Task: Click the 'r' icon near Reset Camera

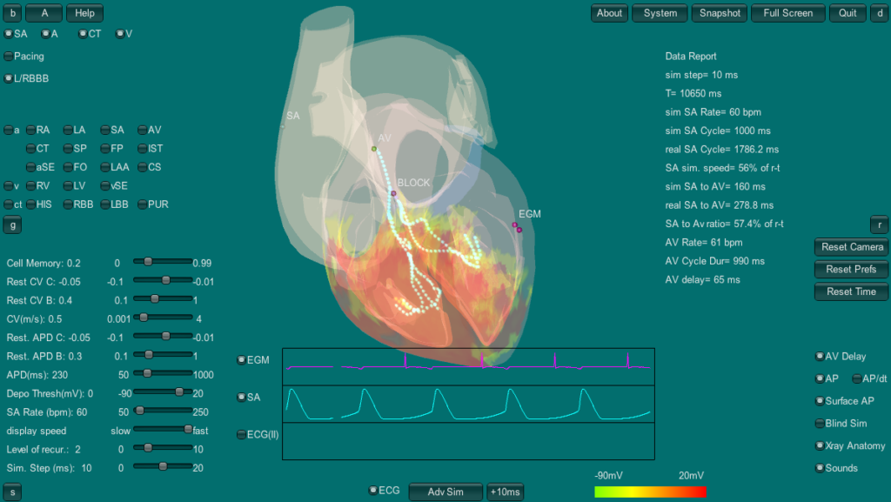Action: pos(880,224)
